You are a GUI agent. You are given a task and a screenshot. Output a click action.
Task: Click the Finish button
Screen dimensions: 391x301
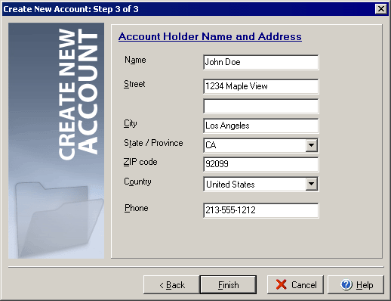coord(228,285)
